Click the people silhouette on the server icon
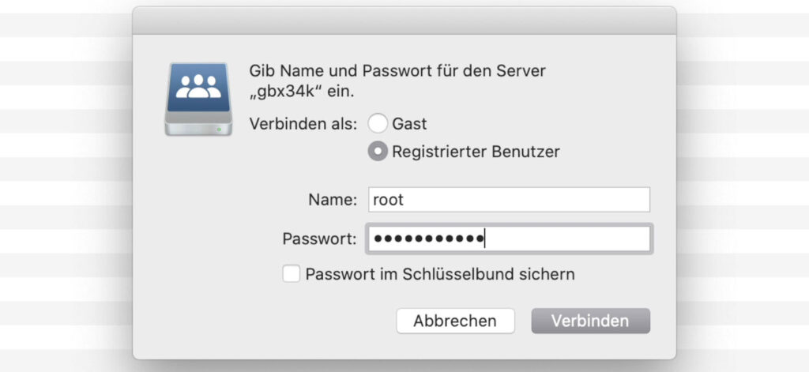Image resolution: width=809 pixels, height=372 pixels. pyautogui.click(x=198, y=87)
